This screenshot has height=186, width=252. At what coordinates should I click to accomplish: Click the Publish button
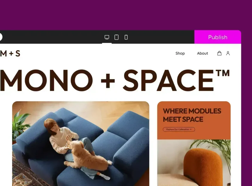(x=218, y=37)
